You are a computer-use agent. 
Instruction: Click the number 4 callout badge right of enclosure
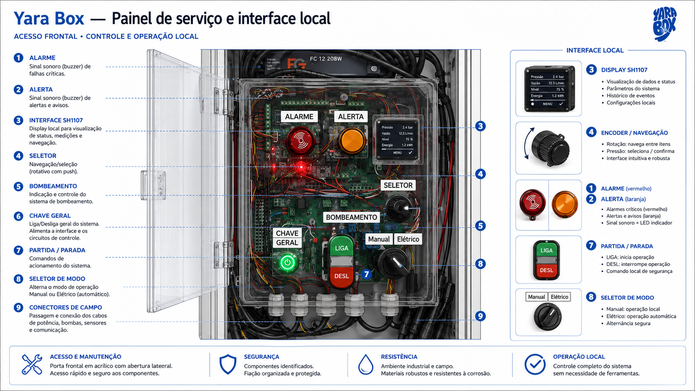[481, 174]
